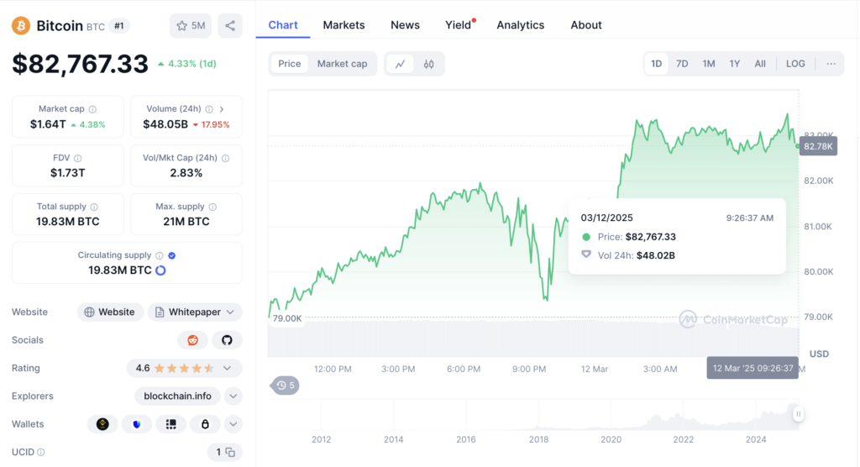Open the blockchain.info explorer link

[x=178, y=396]
